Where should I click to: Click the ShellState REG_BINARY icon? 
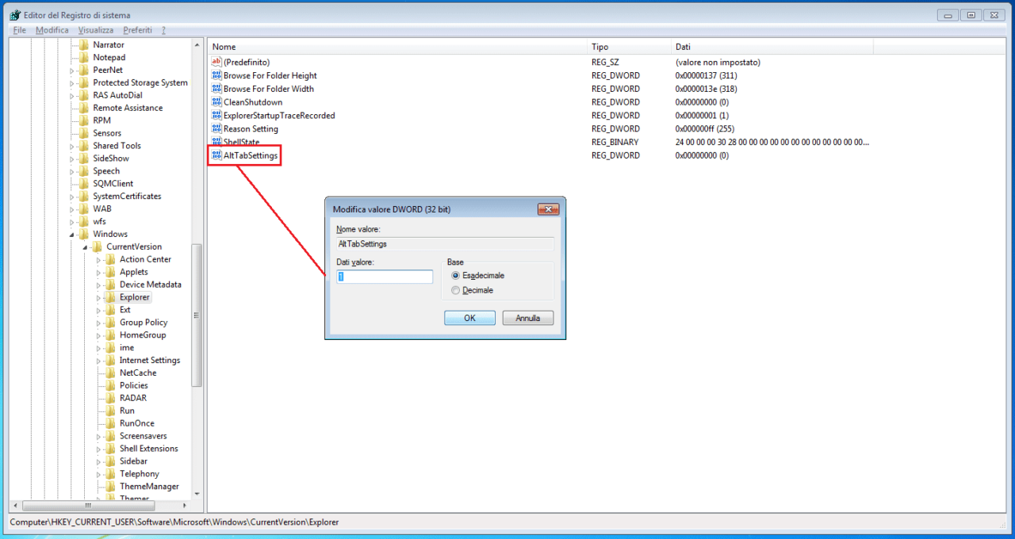[216, 142]
